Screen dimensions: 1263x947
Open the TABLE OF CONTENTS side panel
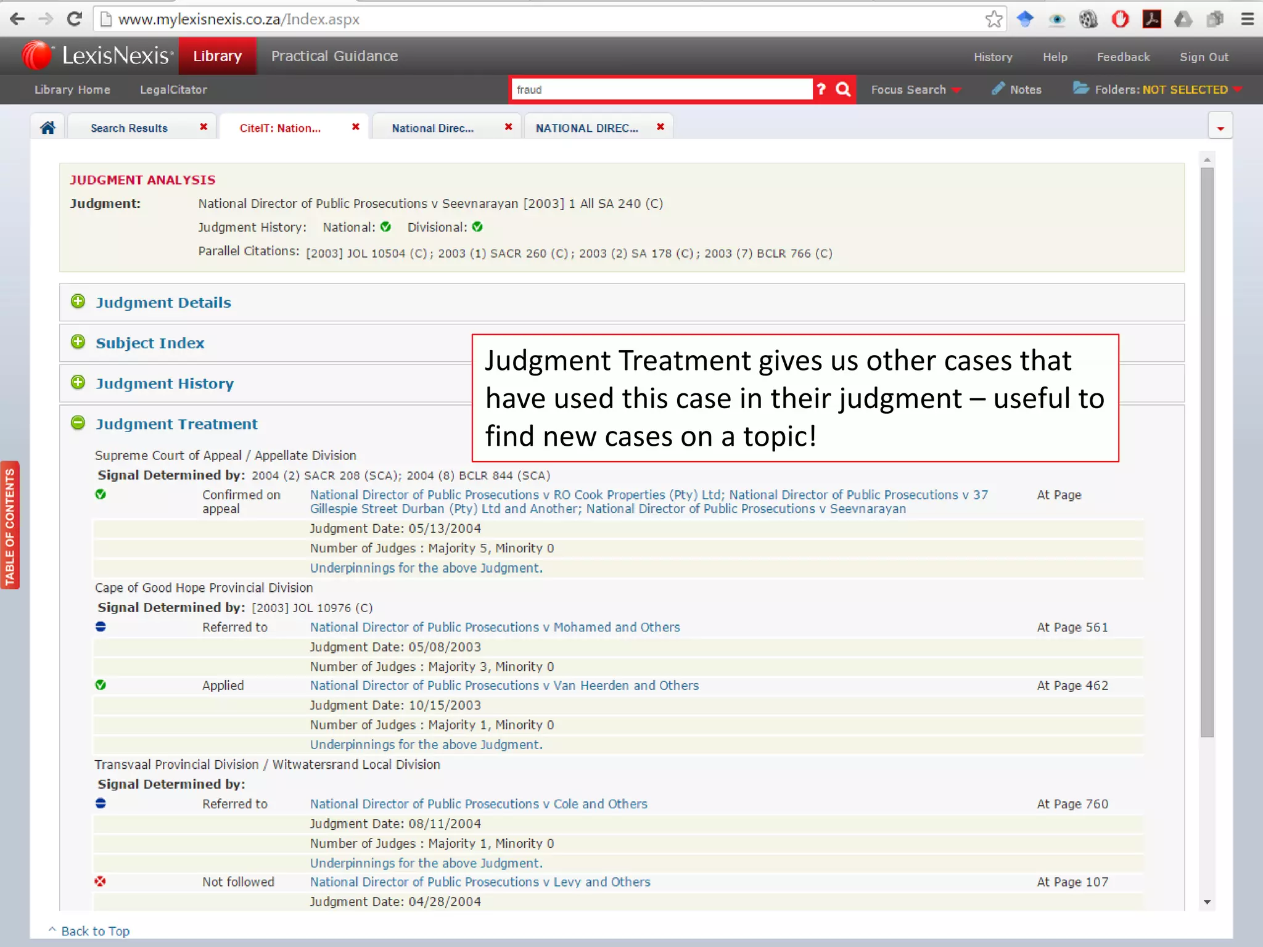10,525
